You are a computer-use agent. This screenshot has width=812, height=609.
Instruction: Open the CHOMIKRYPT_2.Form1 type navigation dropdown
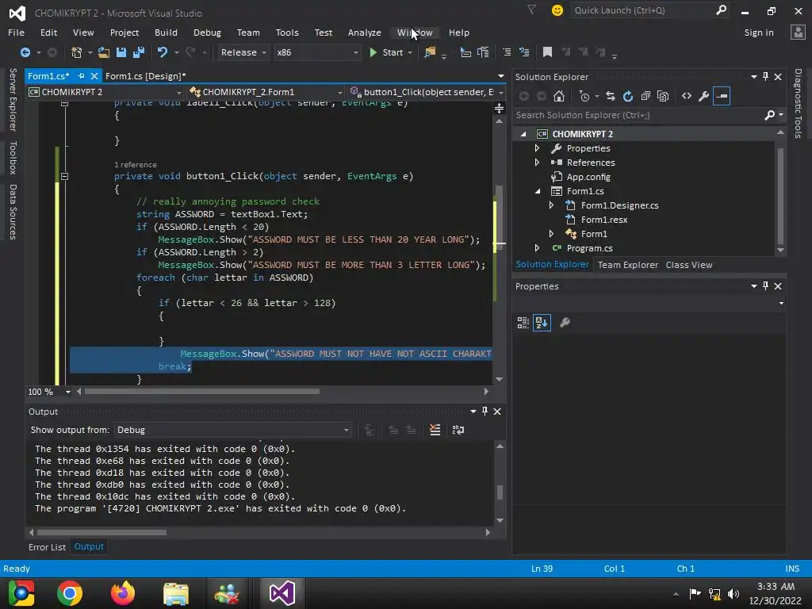[266, 92]
